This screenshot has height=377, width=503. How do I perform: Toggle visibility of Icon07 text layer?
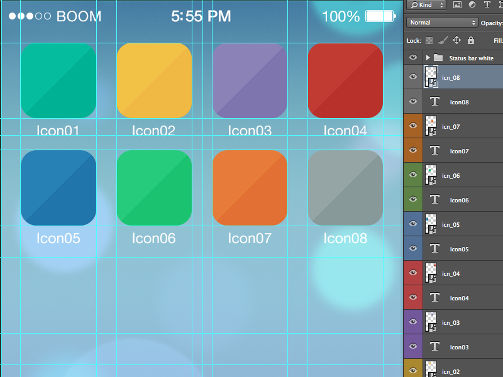click(413, 150)
